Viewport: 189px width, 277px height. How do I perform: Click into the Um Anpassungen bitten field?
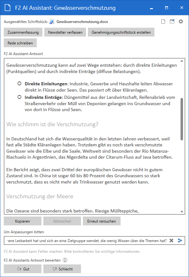(86, 240)
